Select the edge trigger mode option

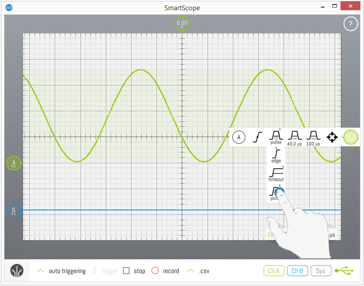pos(276,155)
